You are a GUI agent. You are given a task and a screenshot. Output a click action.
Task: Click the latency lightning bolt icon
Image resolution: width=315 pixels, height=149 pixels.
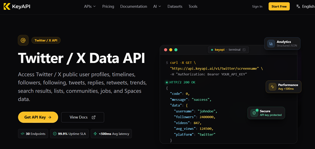95,134
